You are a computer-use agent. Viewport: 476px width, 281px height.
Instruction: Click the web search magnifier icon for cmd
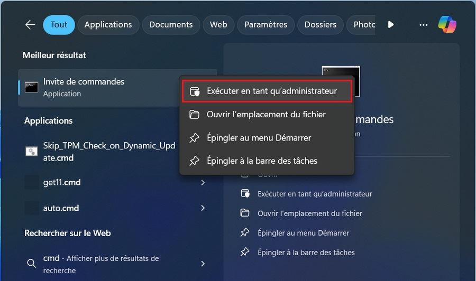32,264
